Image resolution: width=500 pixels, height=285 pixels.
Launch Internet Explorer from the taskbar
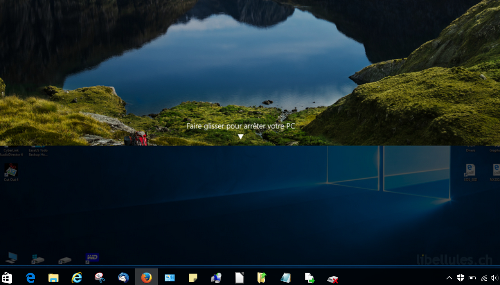point(76,278)
